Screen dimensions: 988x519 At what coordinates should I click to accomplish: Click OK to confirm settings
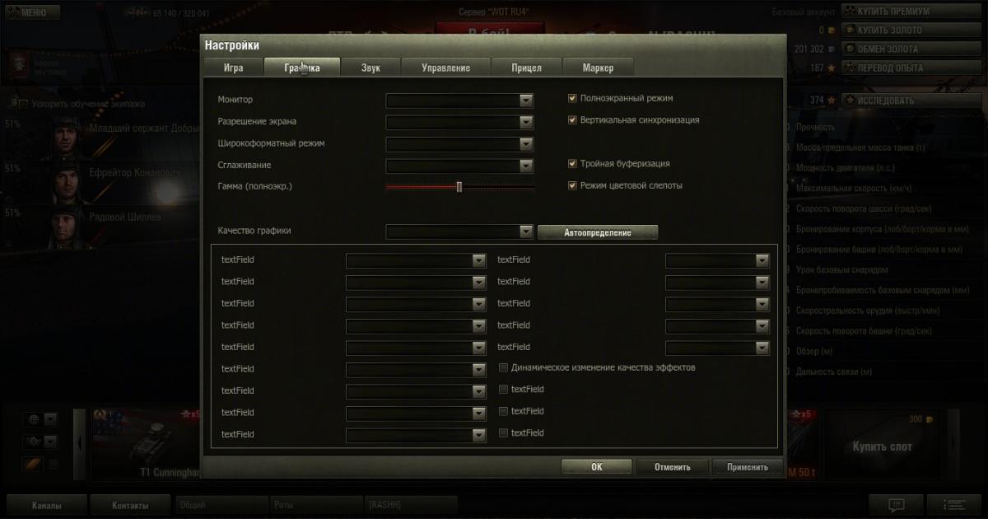click(597, 466)
